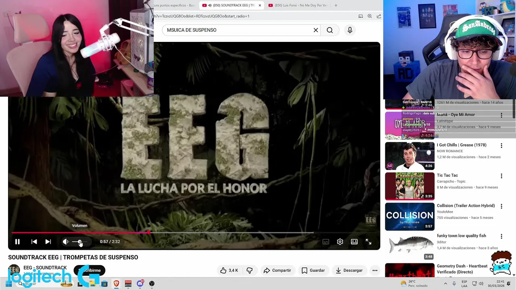Image resolution: width=516 pixels, height=290 pixels.
Task: Open options menu for Tic Tac Tac
Action: tap(501, 176)
